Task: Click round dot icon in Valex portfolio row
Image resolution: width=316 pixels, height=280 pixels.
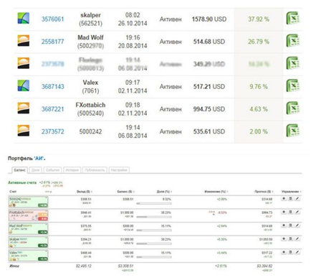Action: point(284,252)
